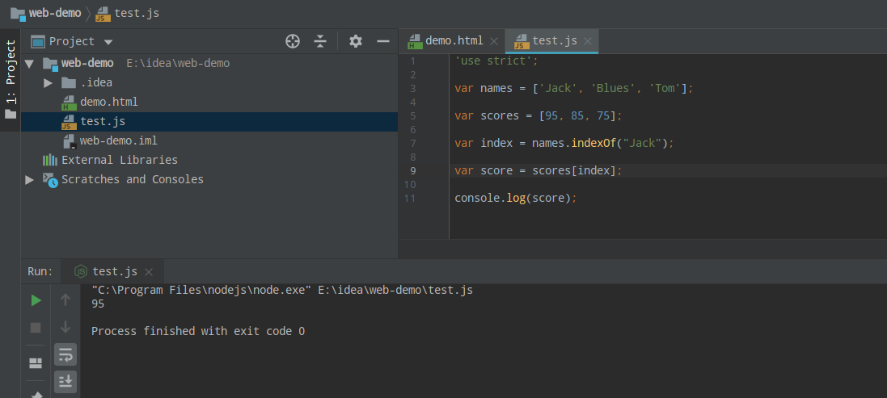This screenshot has height=398, width=887.
Task: Click the test.js file icon in breadcrumb
Action: click(x=103, y=14)
